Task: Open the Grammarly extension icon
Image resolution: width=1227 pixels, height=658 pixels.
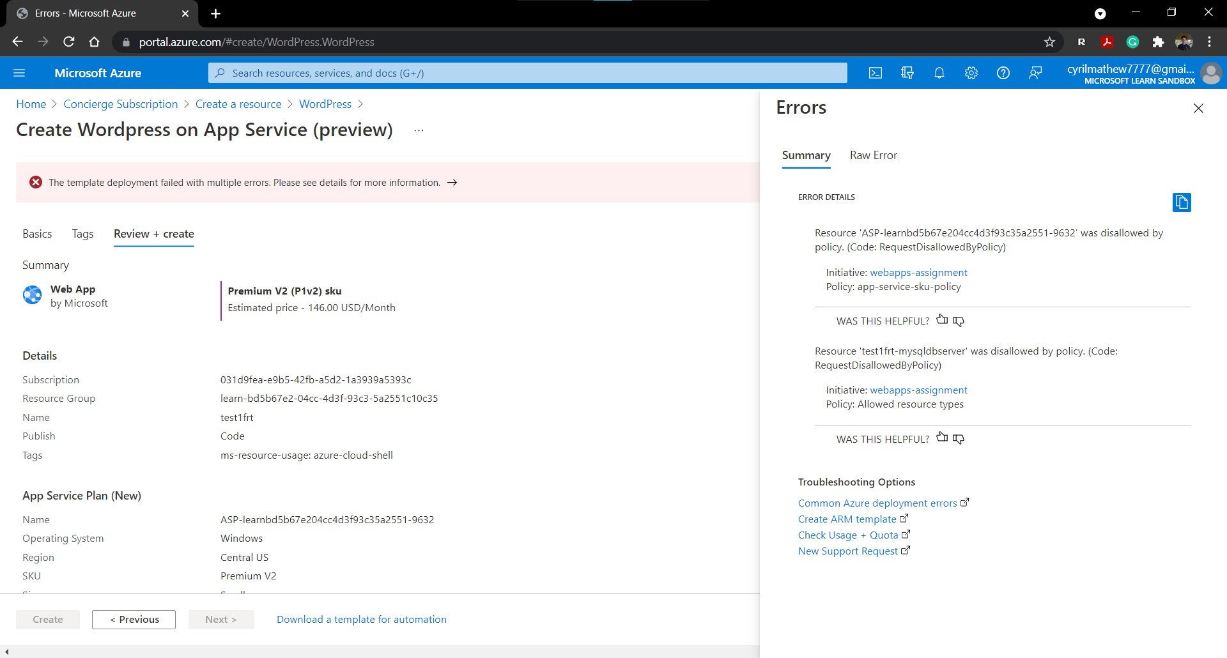Action: click(1132, 42)
